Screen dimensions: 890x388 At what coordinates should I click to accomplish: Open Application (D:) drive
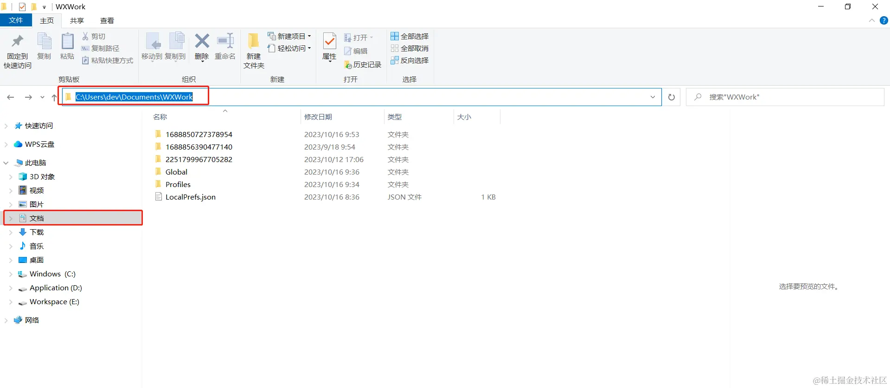[x=56, y=288]
